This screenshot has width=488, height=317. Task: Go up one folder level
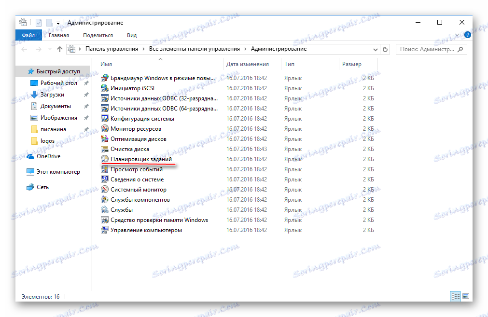pyautogui.click(x=60, y=49)
